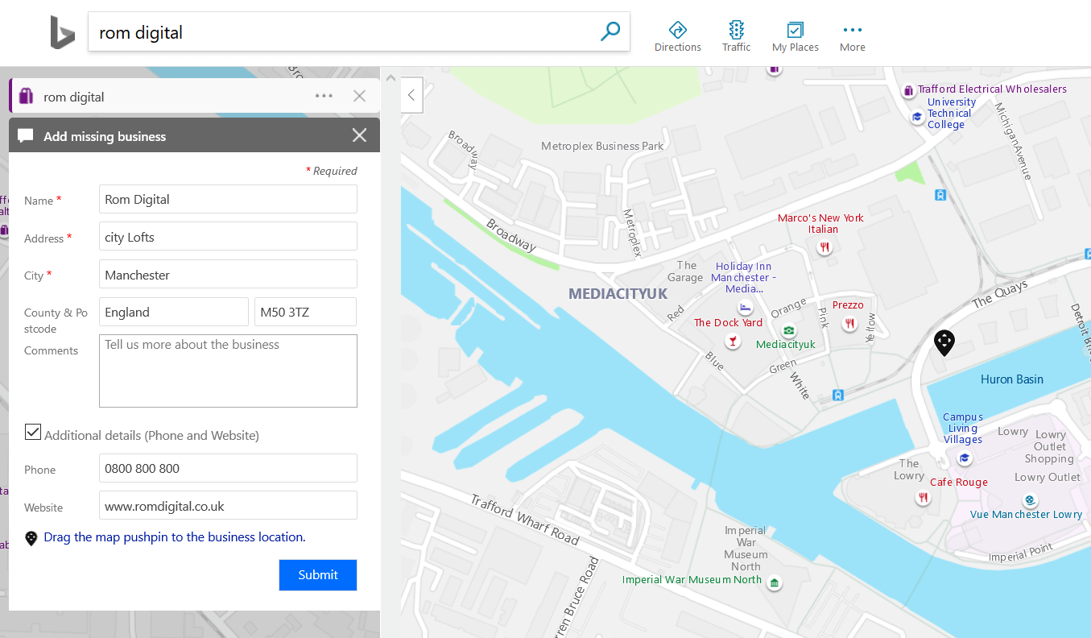This screenshot has width=1091, height=638.
Task: Click the tram stop icon near Michigan Avenue
Action: 940,195
